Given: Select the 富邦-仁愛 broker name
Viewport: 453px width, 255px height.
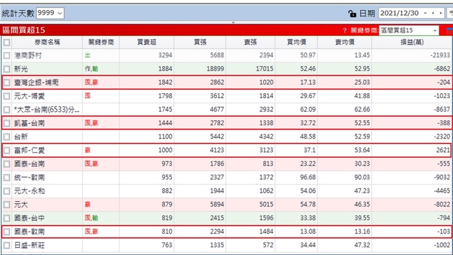Looking at the screenshot, I should 29,150.
